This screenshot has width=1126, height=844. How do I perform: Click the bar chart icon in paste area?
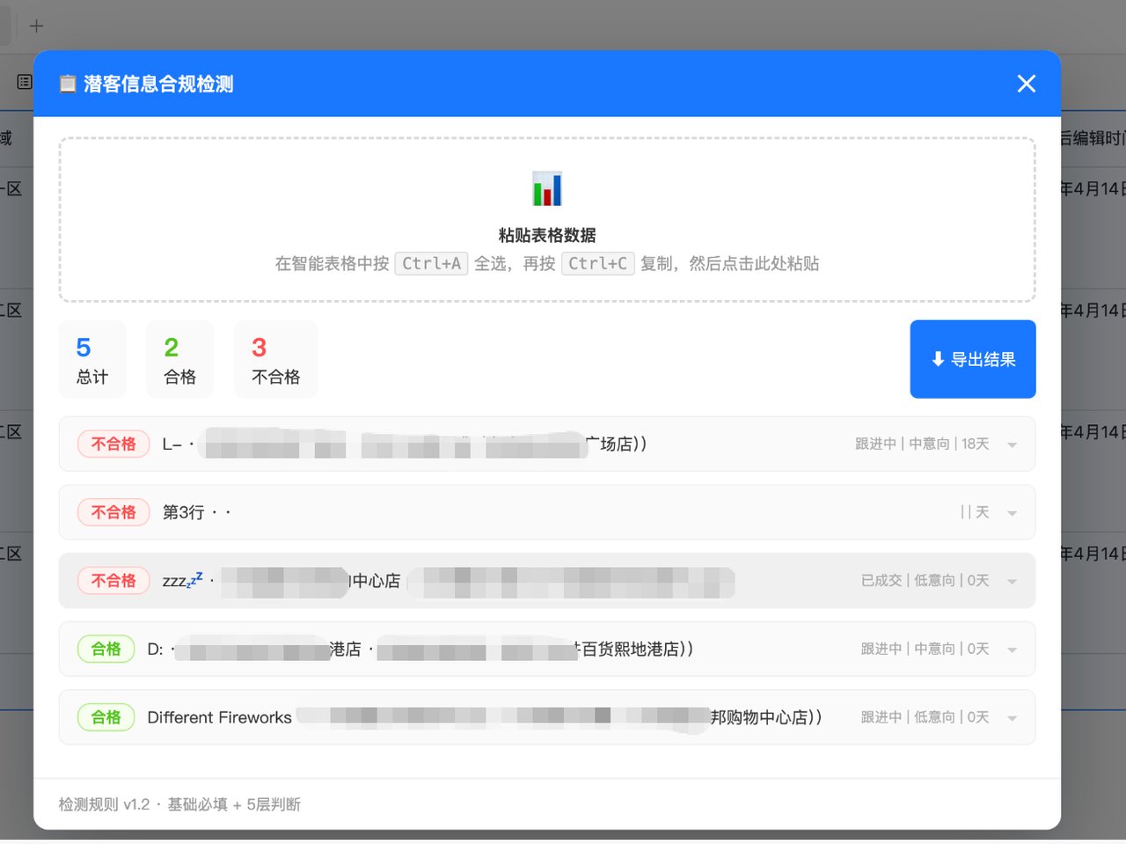pos(547,188)
